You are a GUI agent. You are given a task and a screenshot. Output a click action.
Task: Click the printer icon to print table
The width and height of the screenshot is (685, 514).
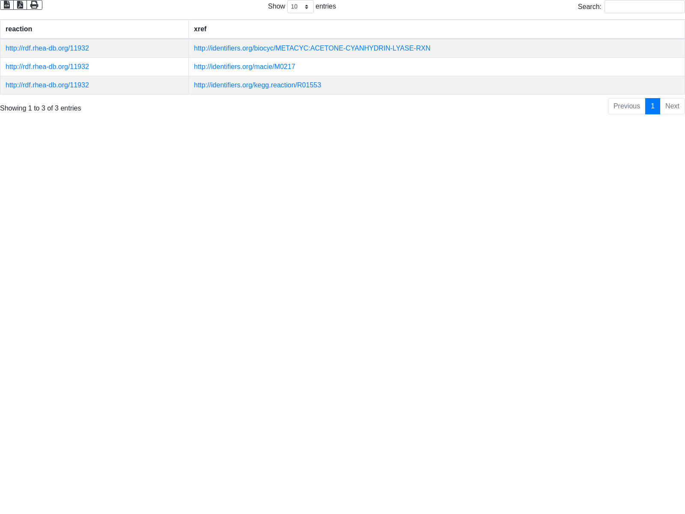pyautogui.click(x=34, y=5)
